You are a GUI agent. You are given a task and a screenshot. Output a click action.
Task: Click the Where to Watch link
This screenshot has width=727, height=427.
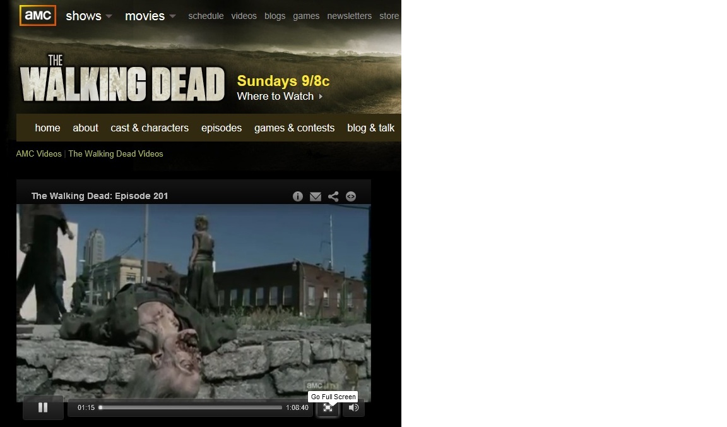click(x=280, y=96)
